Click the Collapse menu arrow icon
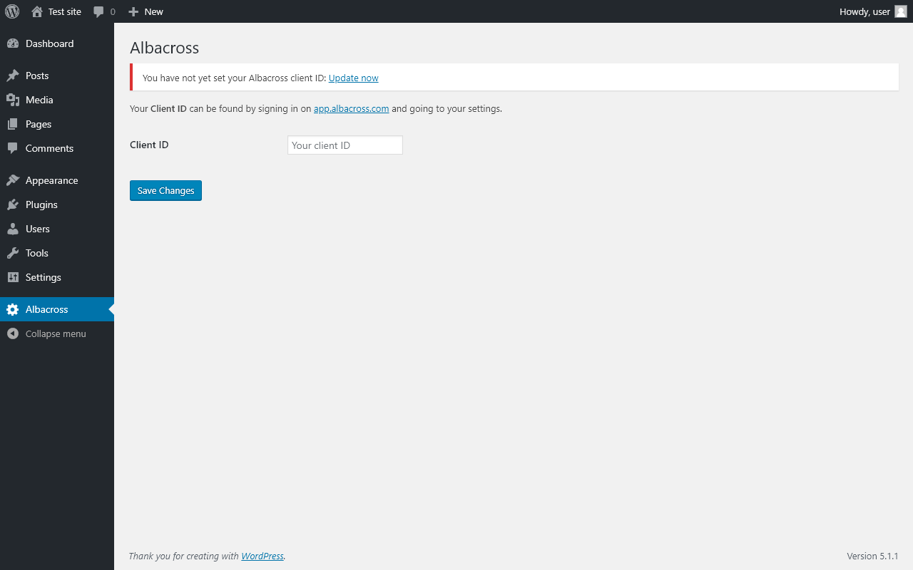This screenshot has width=913, height=570. pyautogui.click(x=13, y=333)
